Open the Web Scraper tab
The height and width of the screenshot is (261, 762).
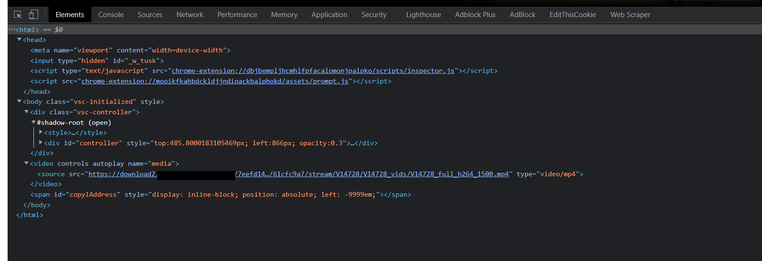click(x=630, y=15)
